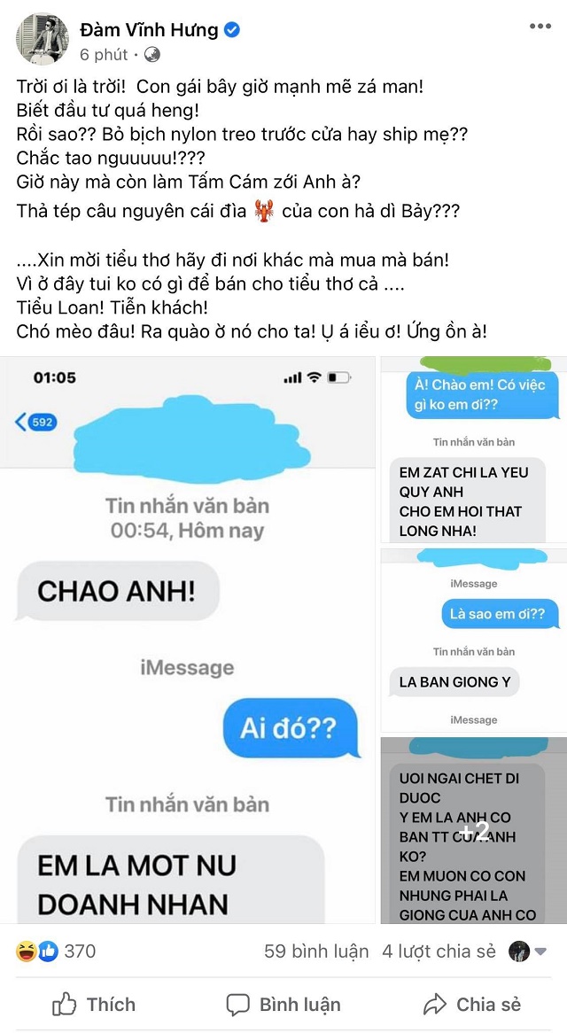Click the blue like reaction icon
Viewport: 567px width, 1033px height.
click(x=48, y=951)
